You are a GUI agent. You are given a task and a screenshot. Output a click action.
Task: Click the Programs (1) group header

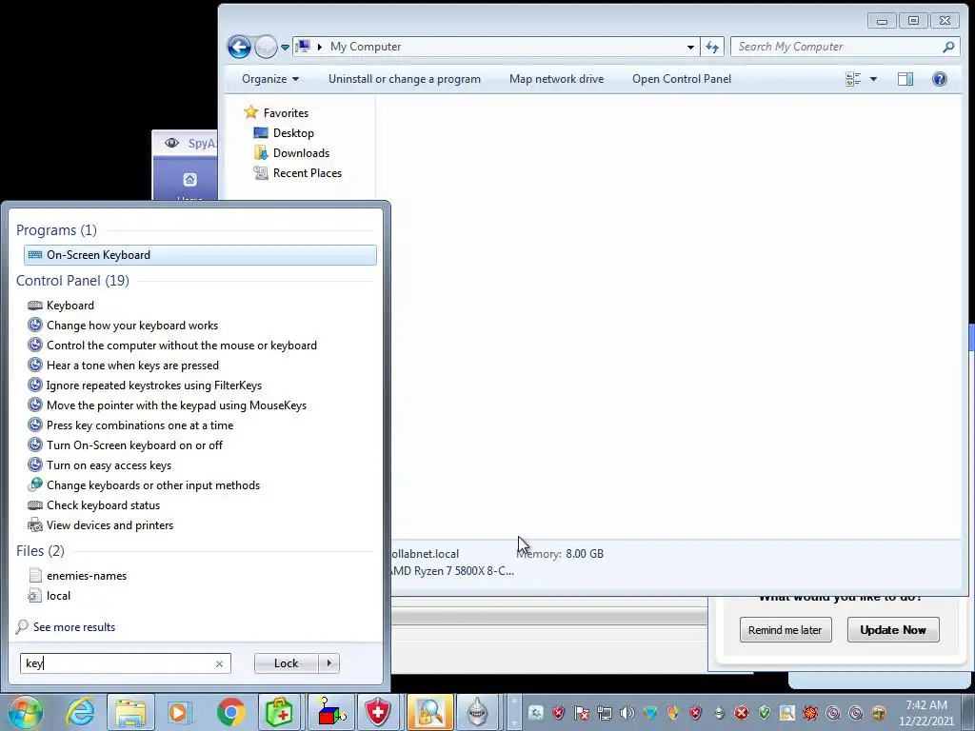tap(56, 230)
